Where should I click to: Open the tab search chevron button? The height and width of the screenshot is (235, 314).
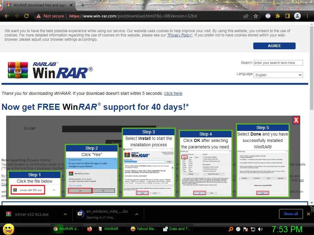coord(277,5)
